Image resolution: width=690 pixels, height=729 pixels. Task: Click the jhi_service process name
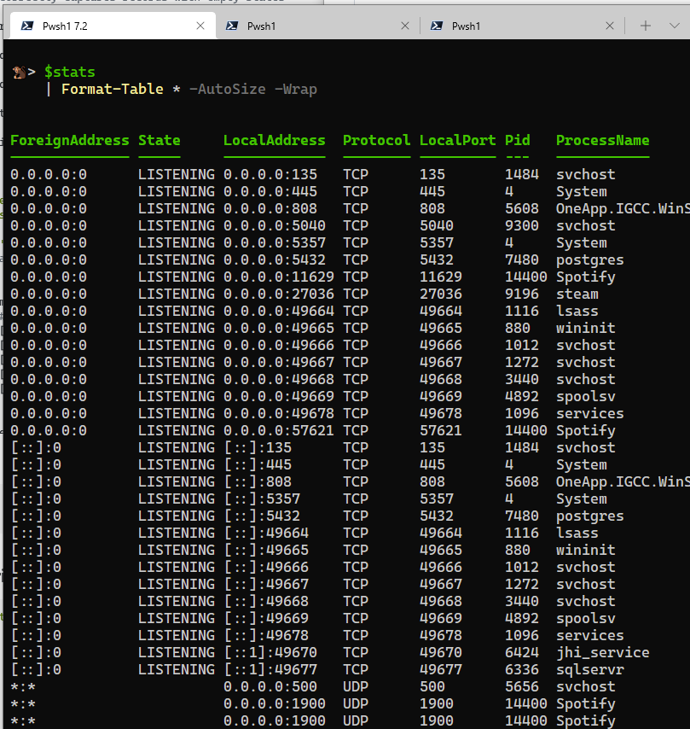point(603,652)
